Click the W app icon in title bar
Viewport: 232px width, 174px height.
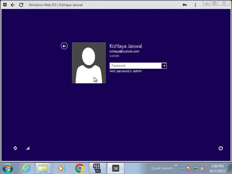(x=5, y=5)
